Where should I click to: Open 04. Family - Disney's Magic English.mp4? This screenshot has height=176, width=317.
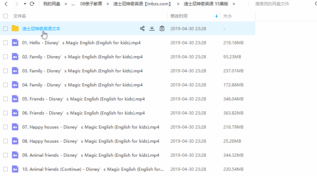click(82, 85)
